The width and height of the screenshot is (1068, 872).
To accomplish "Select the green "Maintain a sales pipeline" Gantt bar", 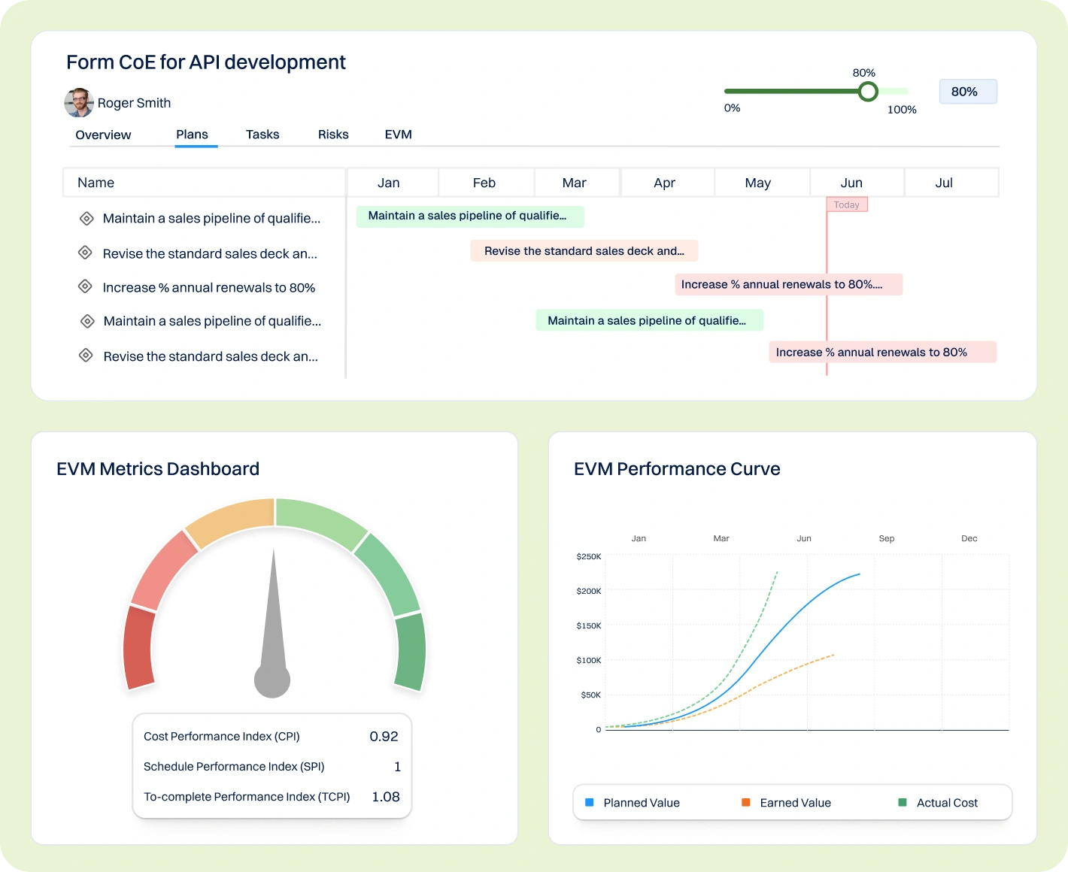I will (x=469, y=216).
